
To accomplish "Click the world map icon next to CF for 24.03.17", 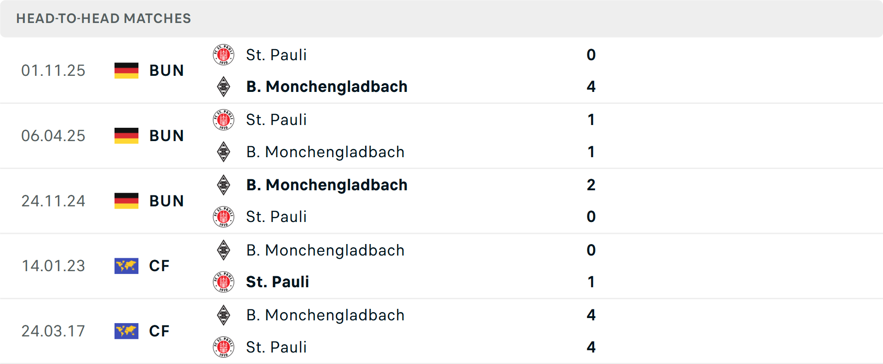I will [126, 331].
